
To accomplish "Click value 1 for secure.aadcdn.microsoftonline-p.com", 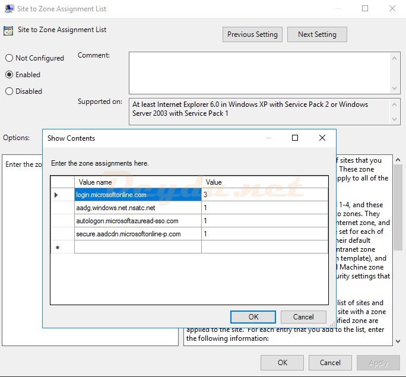I will [265, 234].
